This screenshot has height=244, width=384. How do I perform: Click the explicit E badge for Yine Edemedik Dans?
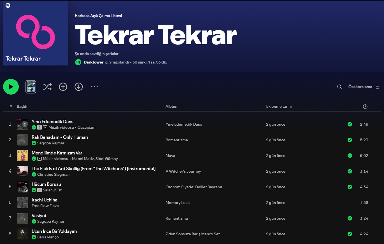39,127
